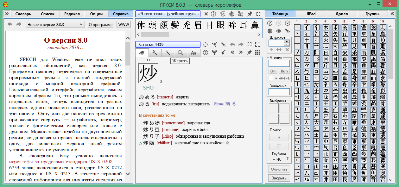The width and height of the screenshot is (399, 187).
Task: Switch to the Опции tab
Action: pos(96,14)
